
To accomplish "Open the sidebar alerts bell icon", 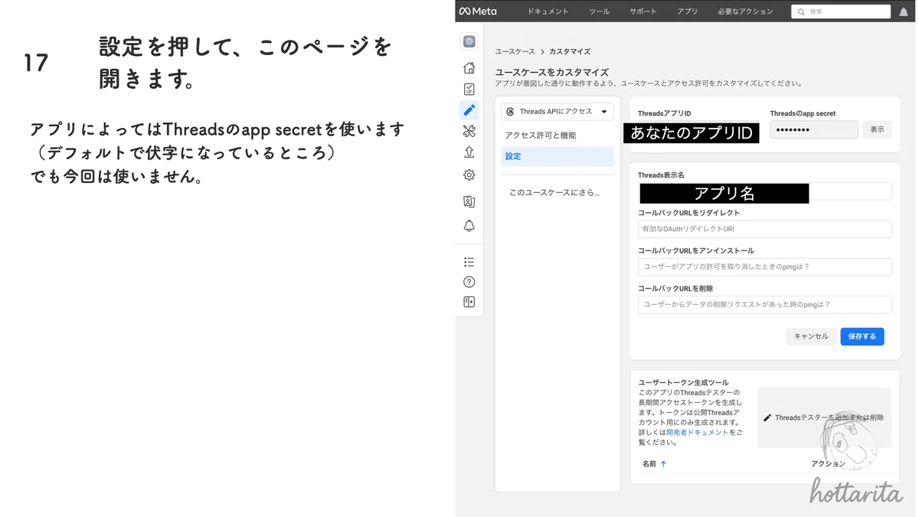I will [x=469, y=226].
